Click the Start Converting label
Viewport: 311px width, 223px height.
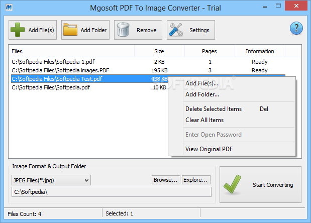point(273,185)
